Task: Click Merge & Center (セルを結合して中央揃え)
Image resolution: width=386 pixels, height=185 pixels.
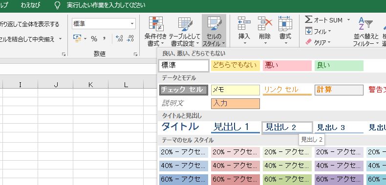Action: [26, 39]
